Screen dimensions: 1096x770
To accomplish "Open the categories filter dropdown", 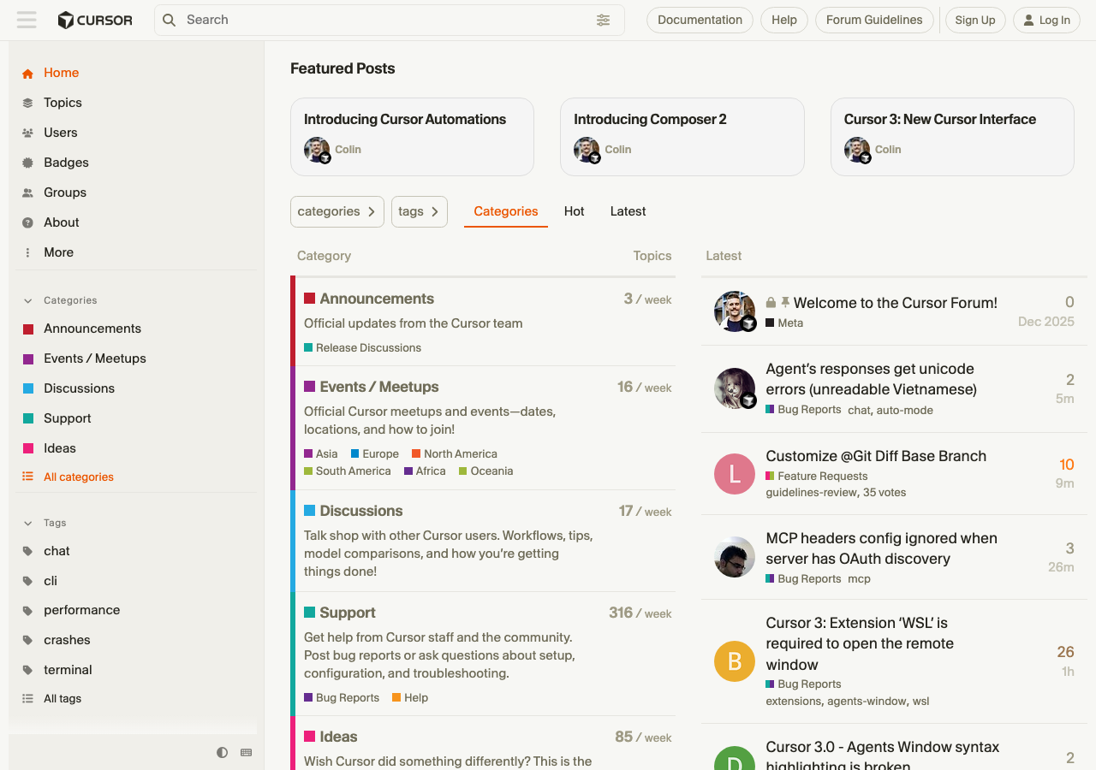I will (337, 211).
